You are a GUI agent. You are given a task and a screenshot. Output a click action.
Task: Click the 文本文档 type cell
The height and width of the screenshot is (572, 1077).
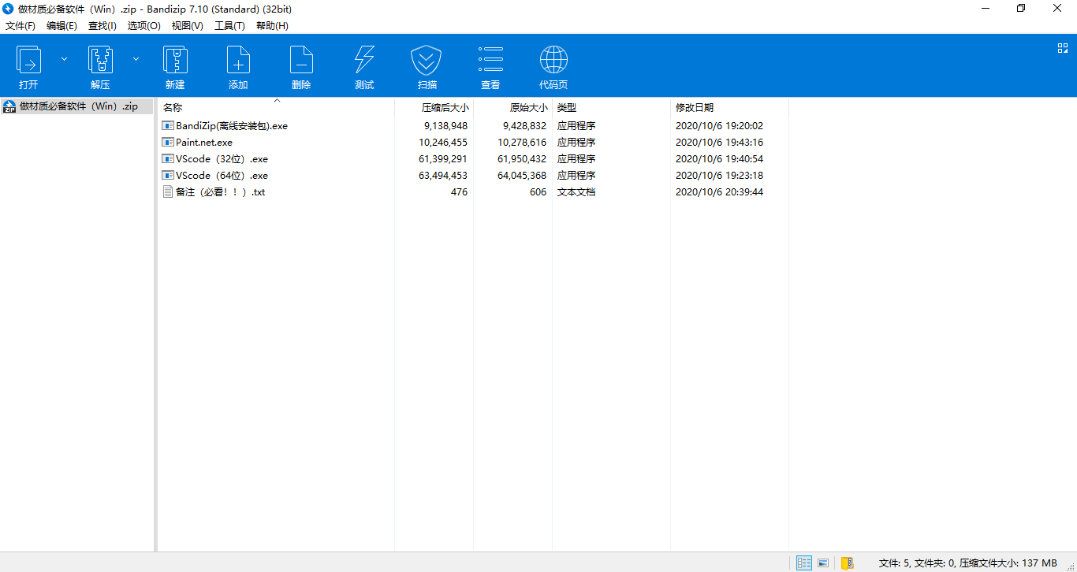576,191
